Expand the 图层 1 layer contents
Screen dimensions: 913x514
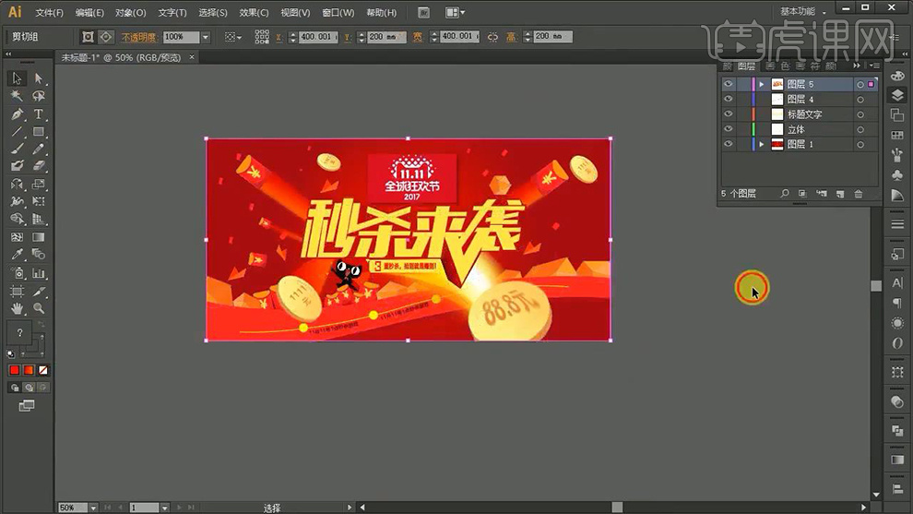[761, 144]
